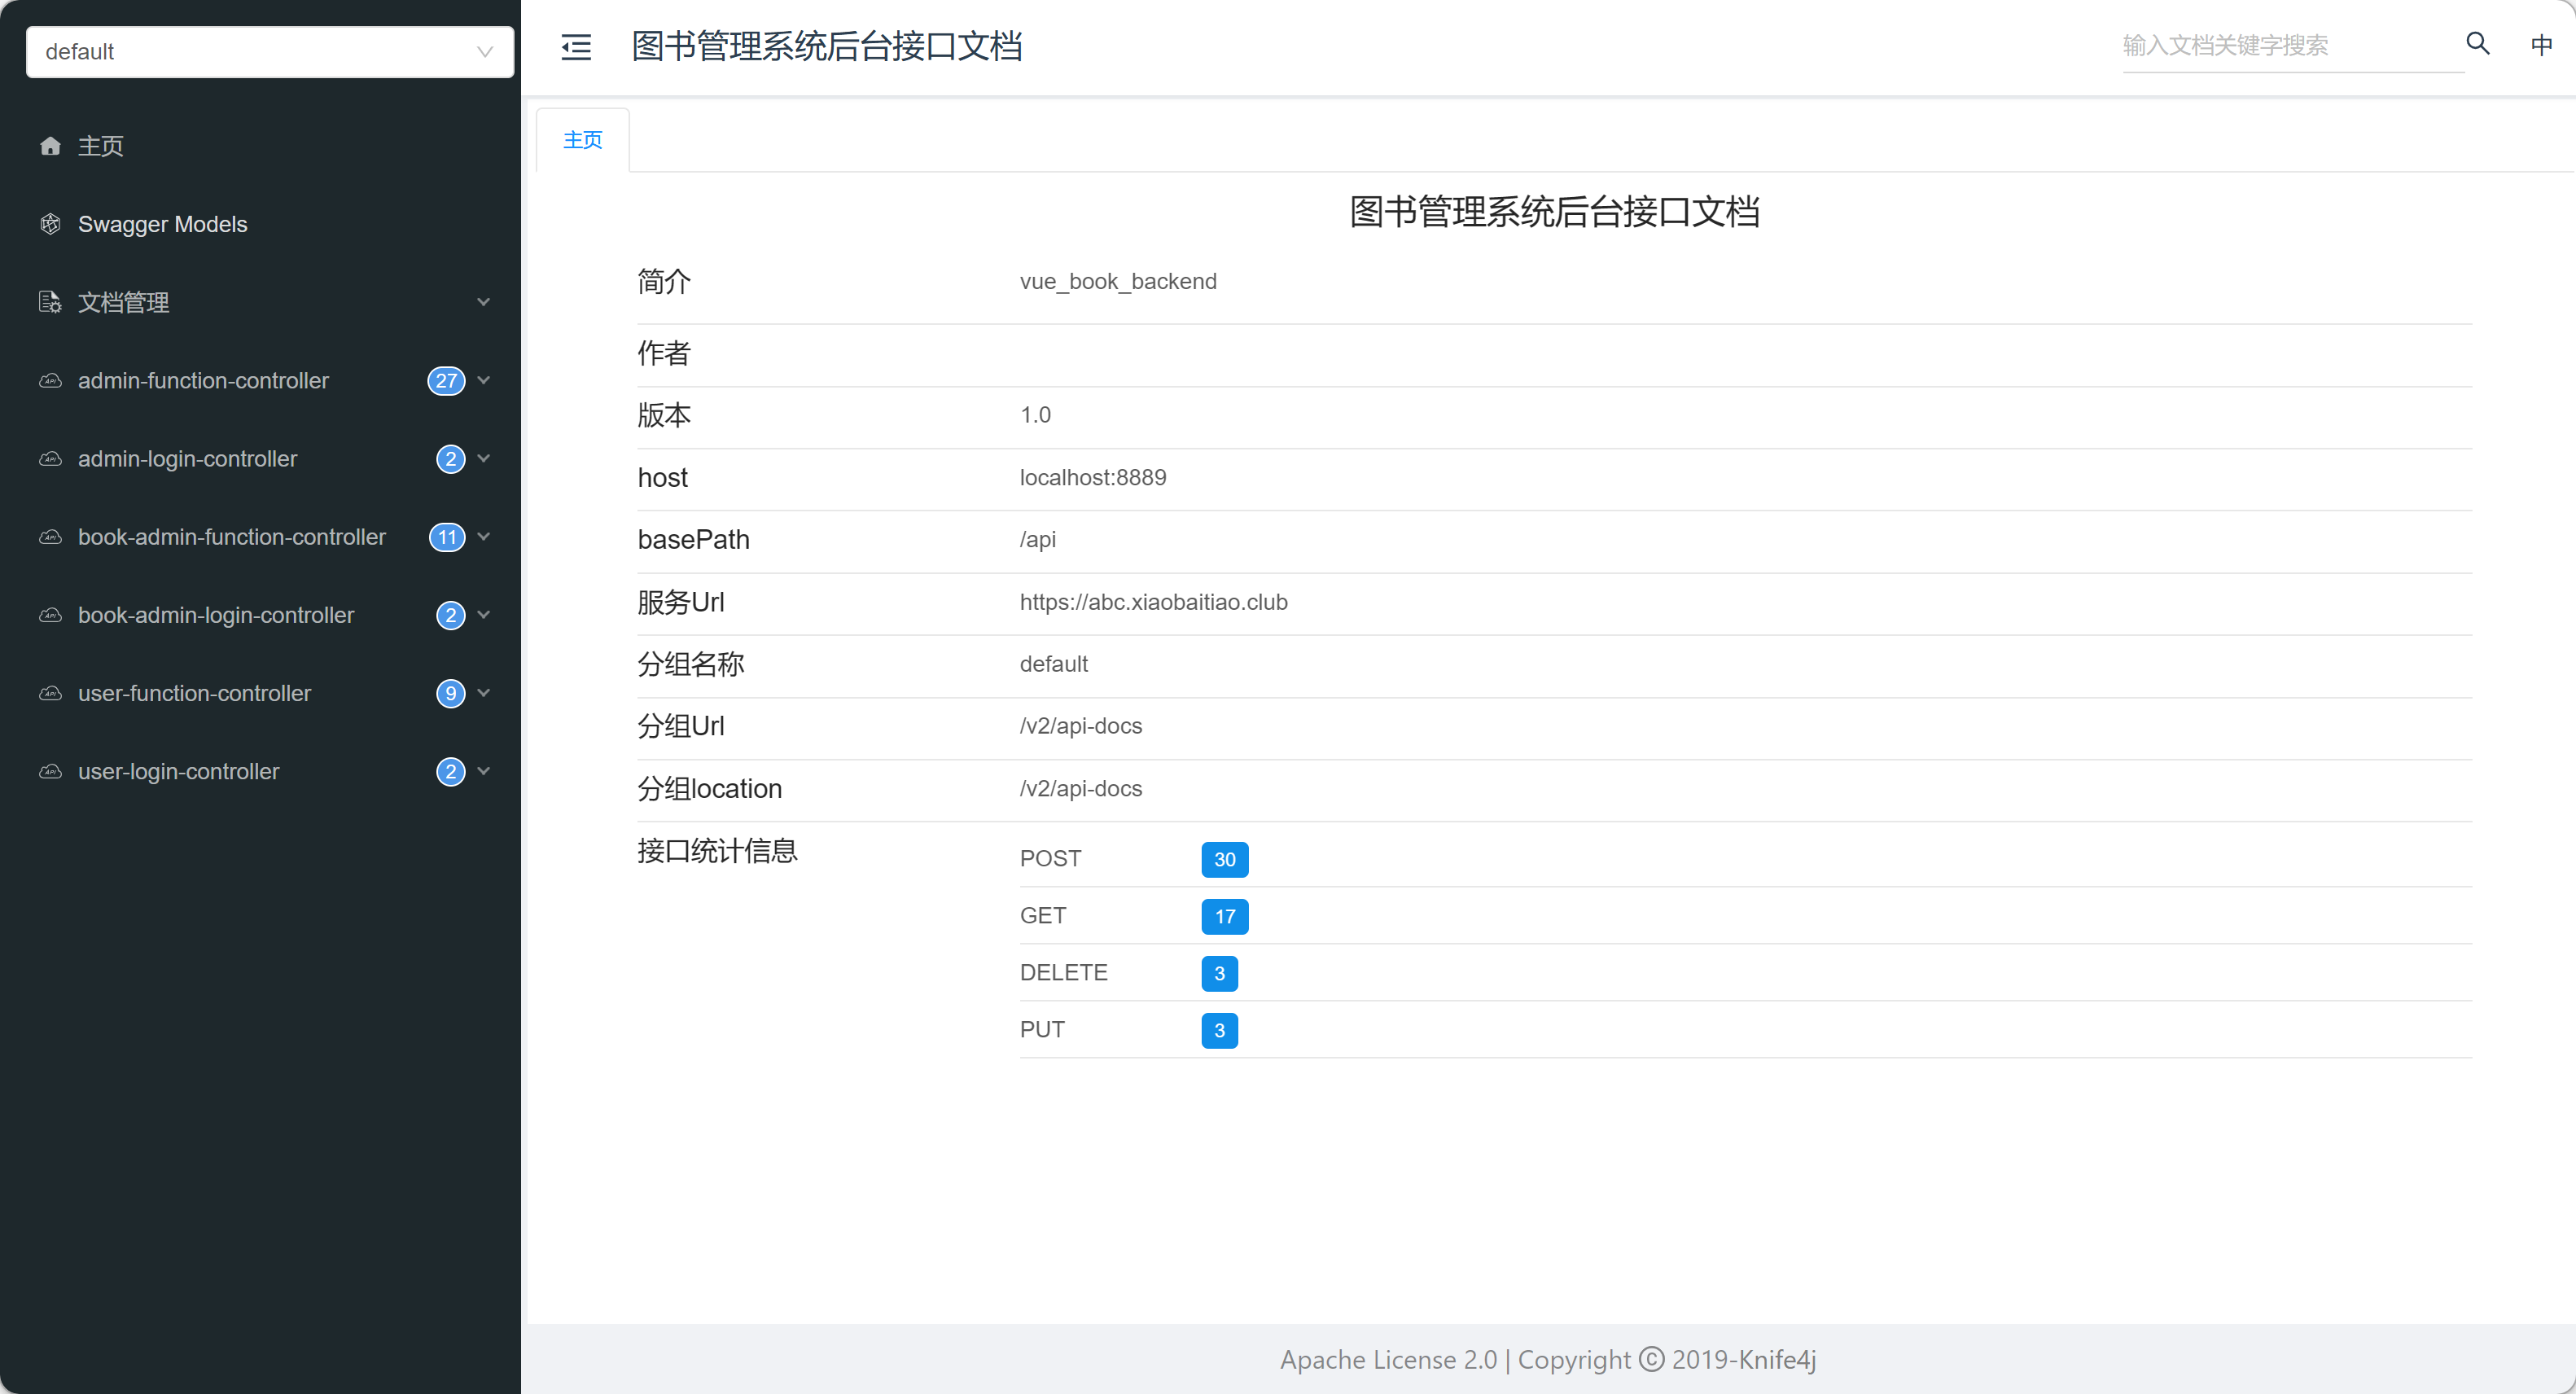This screenshot has height=1394, width=2576.
Task: Expand the 文档管理 chevron
Action: (x=484, y=302)
